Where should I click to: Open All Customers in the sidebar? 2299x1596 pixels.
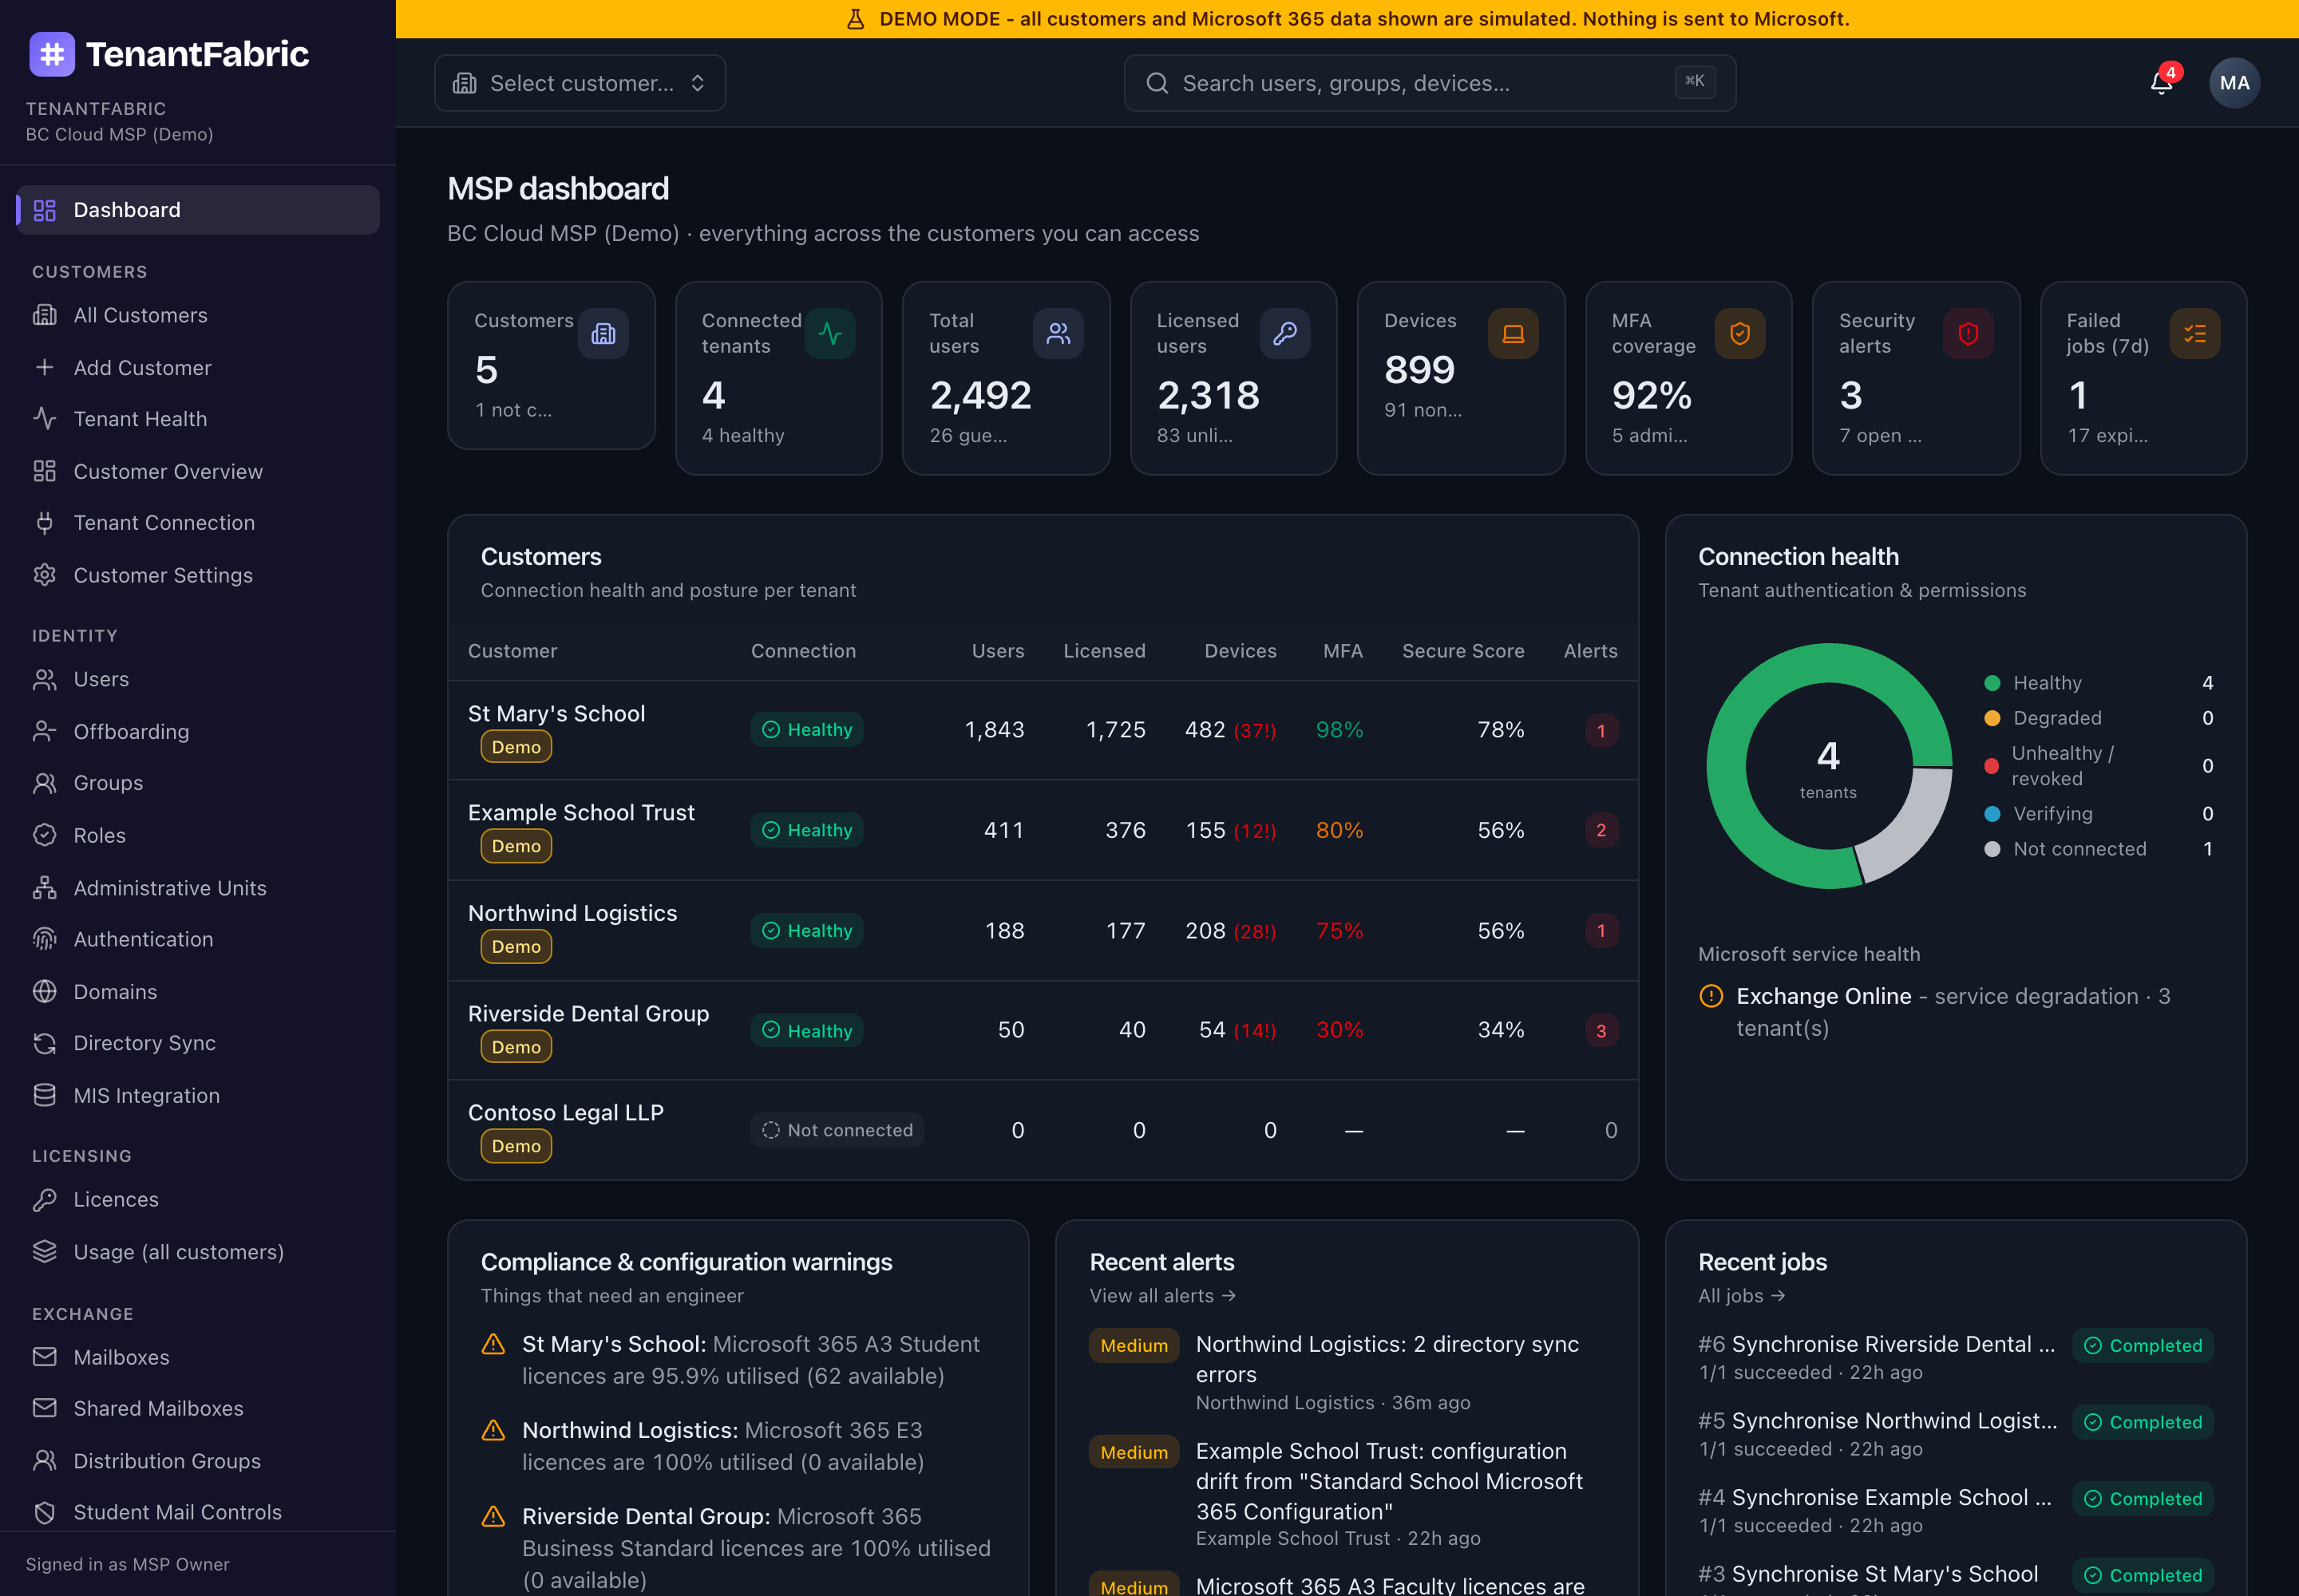198,315
